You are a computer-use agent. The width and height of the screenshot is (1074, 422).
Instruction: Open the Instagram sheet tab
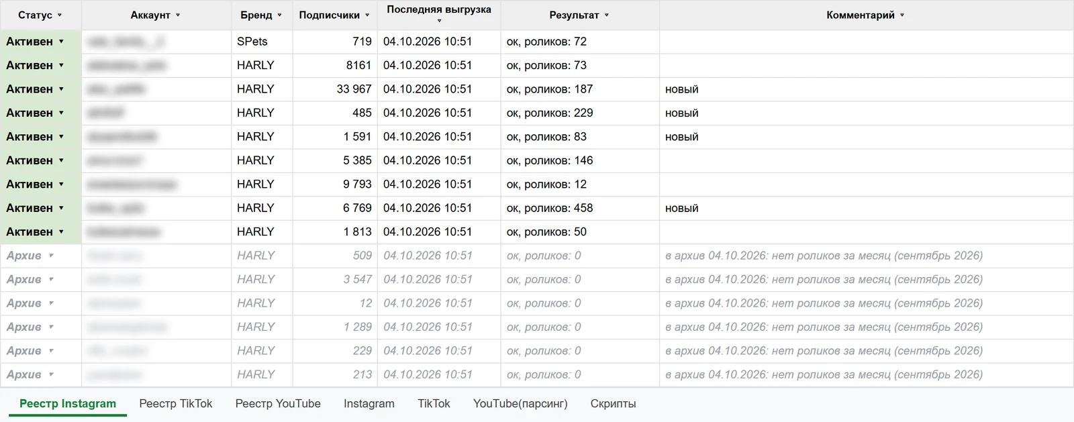point(369,404)
